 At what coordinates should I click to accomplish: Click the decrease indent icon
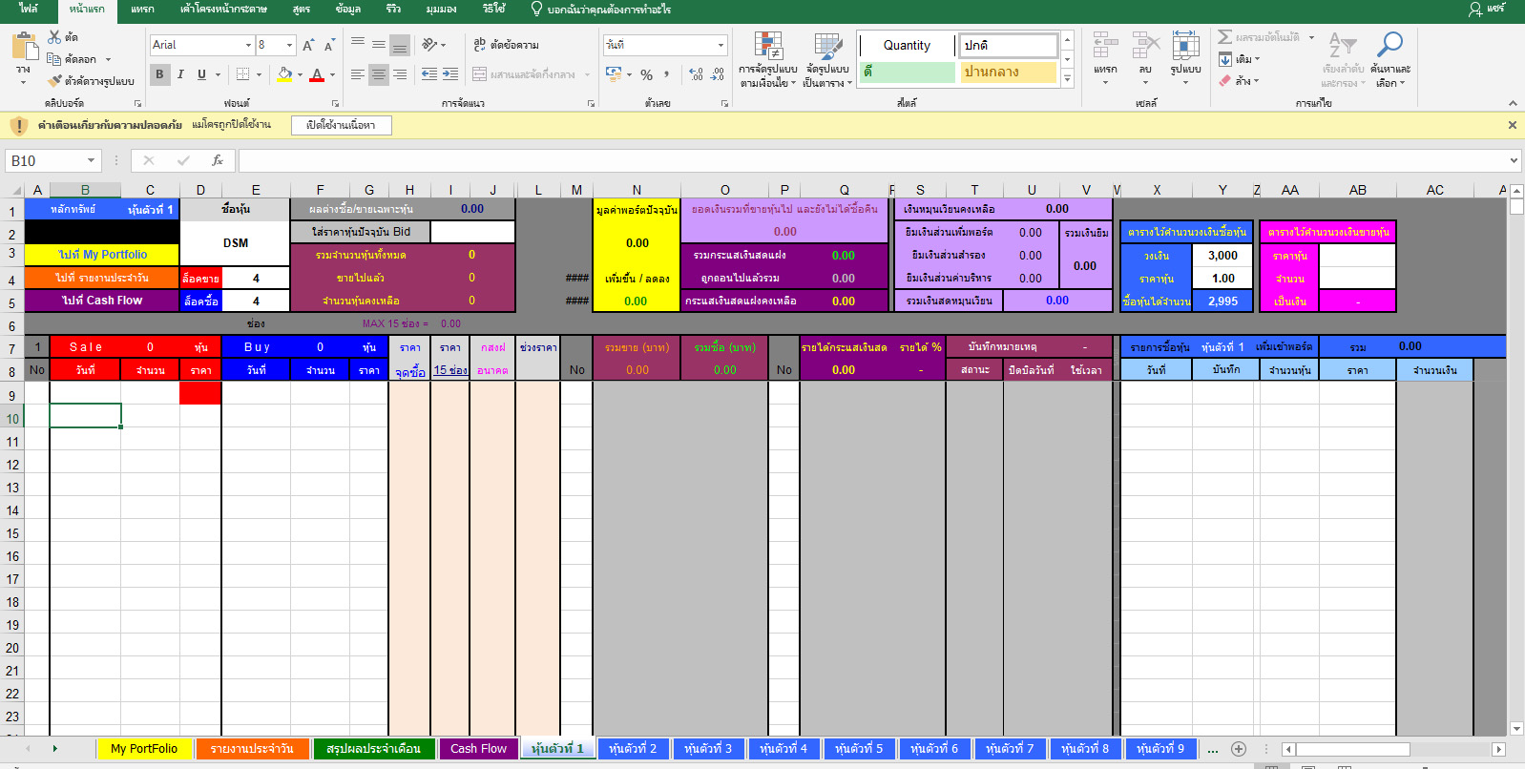coord(429,73)
